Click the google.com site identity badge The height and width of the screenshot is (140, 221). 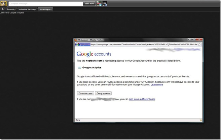tap(83, 45)
